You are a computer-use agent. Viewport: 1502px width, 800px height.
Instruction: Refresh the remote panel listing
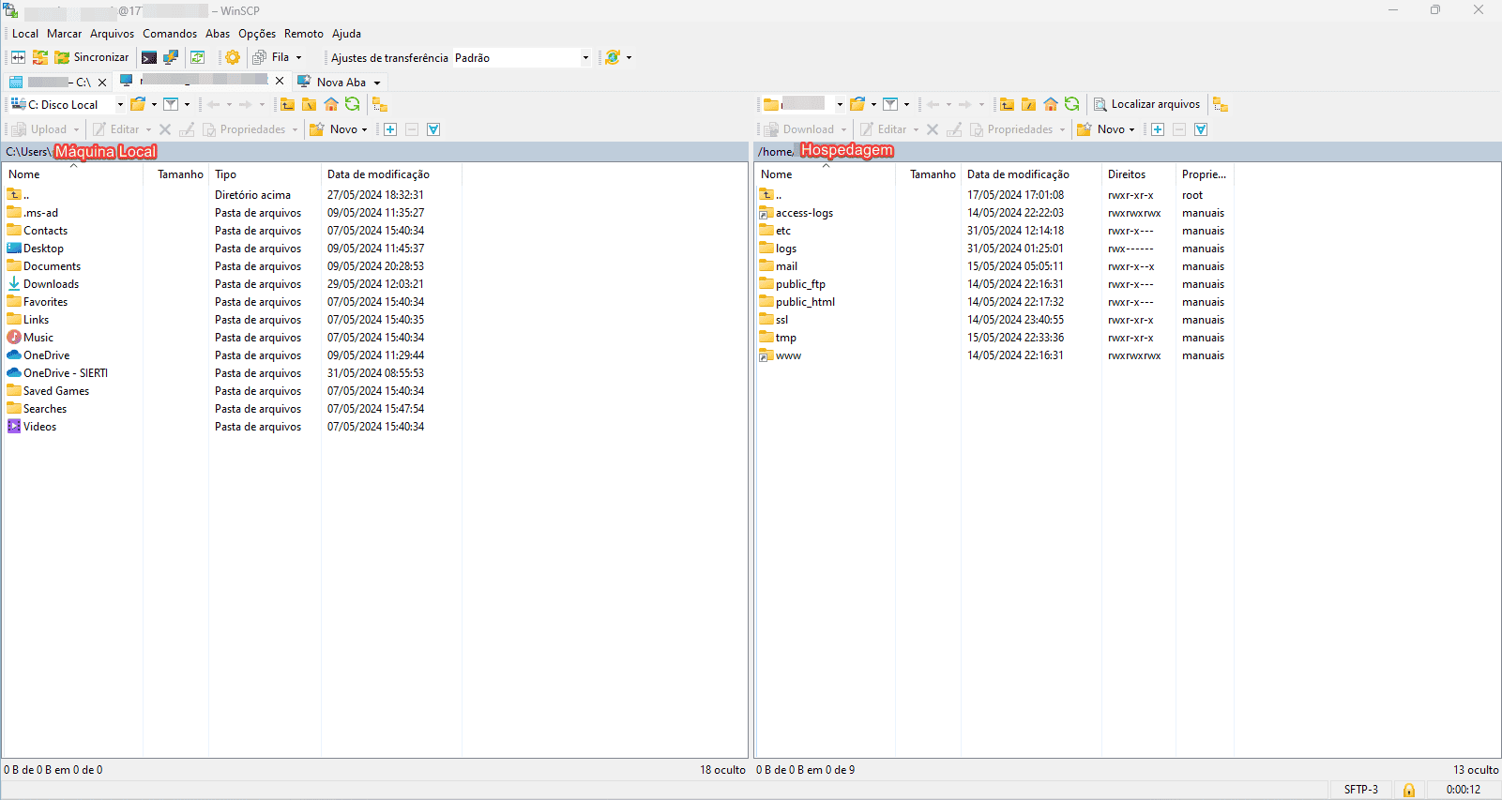click(x=1072, y=104)
